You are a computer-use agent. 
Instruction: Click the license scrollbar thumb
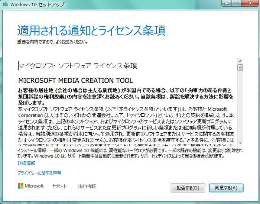tap(240, 68)
